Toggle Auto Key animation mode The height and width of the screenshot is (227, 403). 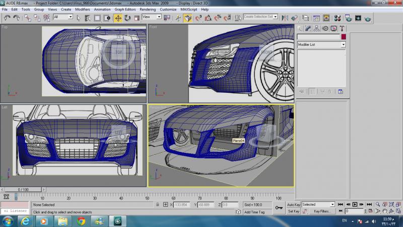(x=294, y=205)
